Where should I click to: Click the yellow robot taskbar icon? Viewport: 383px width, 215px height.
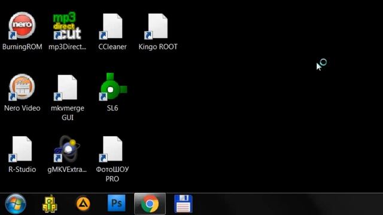50,204
